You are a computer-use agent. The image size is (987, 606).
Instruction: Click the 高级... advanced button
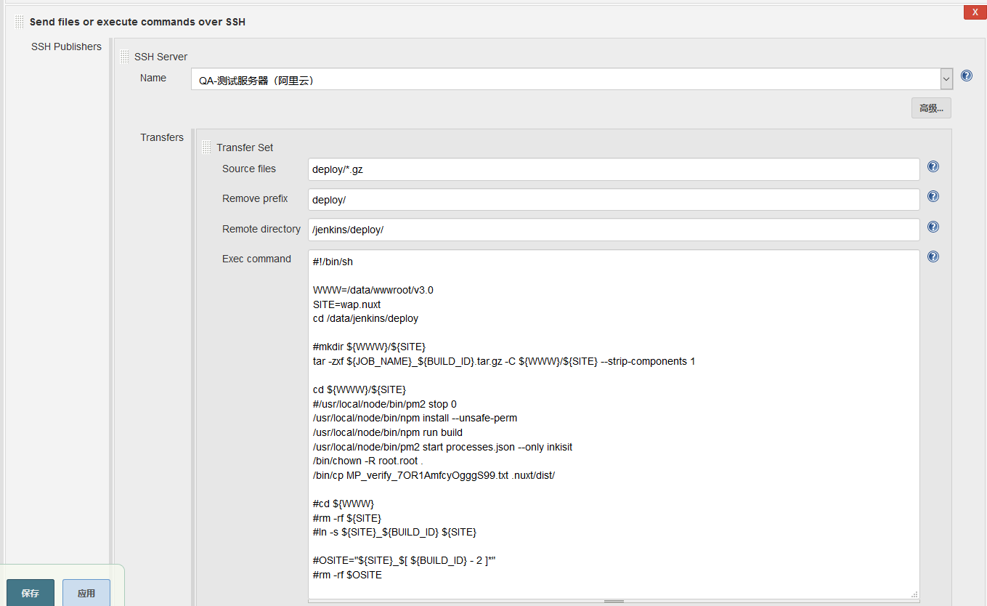tap(931, 108)
